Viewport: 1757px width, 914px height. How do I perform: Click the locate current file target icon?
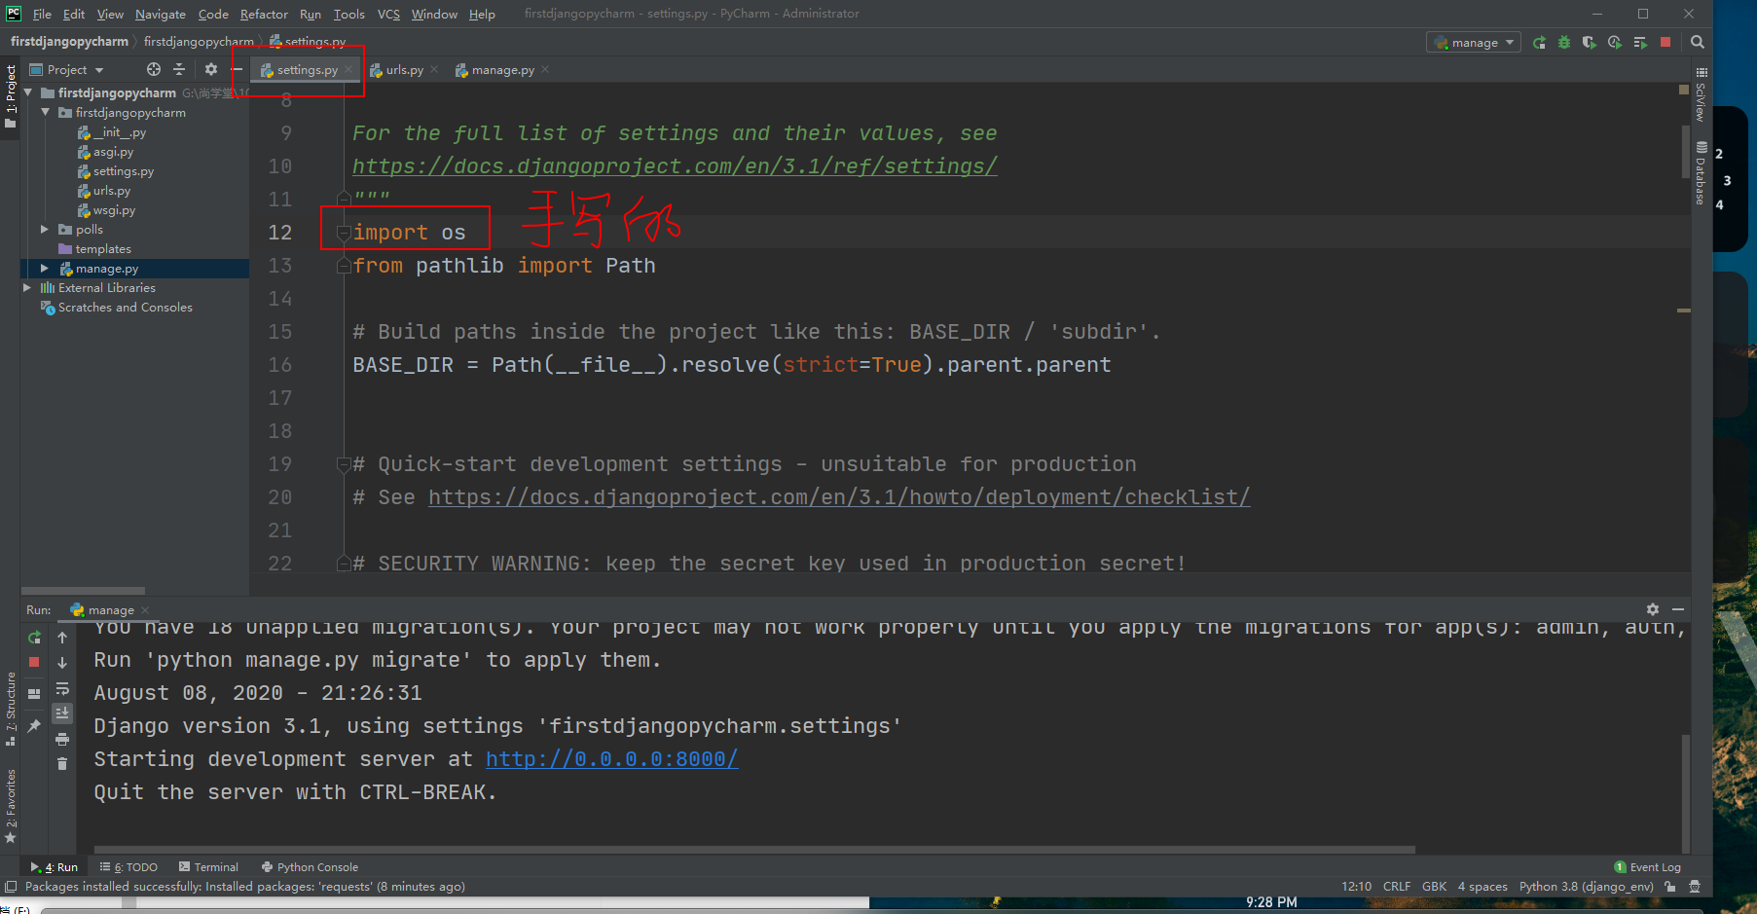coord(154,69)
